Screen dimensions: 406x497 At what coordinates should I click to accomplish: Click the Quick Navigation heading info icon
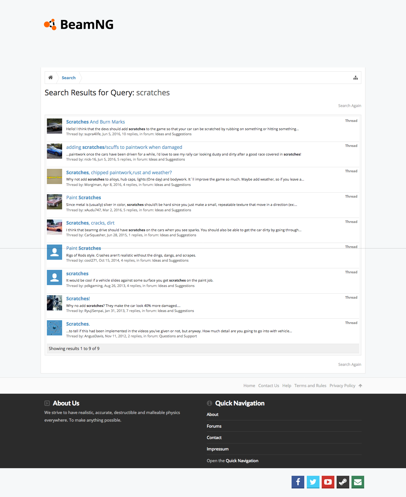coord(209,403)
